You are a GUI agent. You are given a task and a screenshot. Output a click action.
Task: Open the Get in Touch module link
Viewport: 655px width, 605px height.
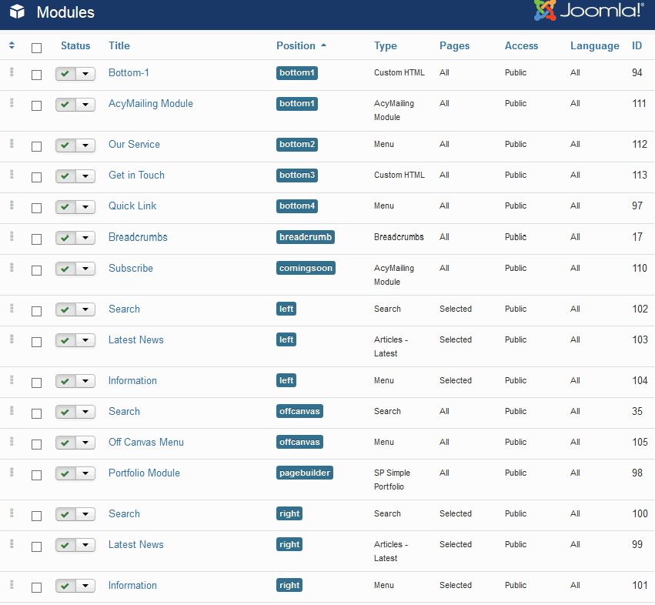[136, 175]
